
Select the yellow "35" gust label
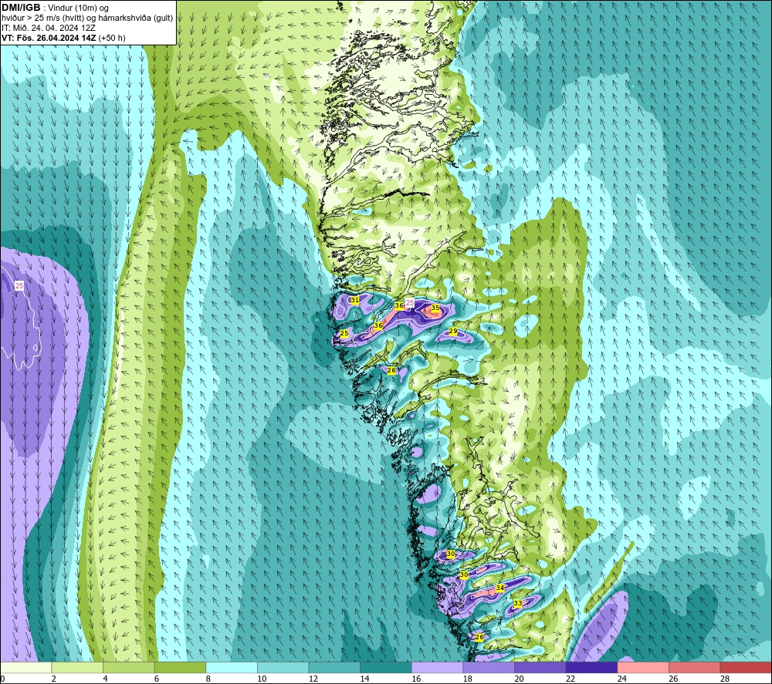(435, 308)
